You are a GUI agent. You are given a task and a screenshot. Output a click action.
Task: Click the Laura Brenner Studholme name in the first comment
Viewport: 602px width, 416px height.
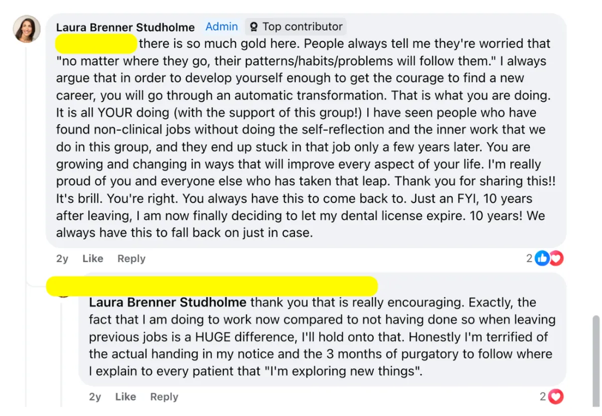pyautogui.click(x=125, y=27)
